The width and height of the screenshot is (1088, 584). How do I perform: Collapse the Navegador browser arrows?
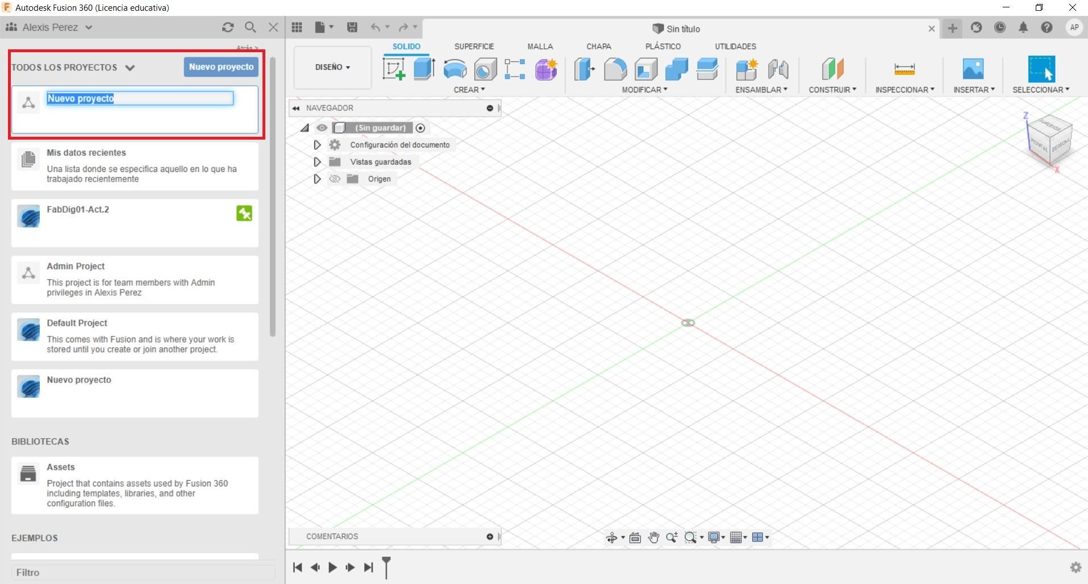296,108
